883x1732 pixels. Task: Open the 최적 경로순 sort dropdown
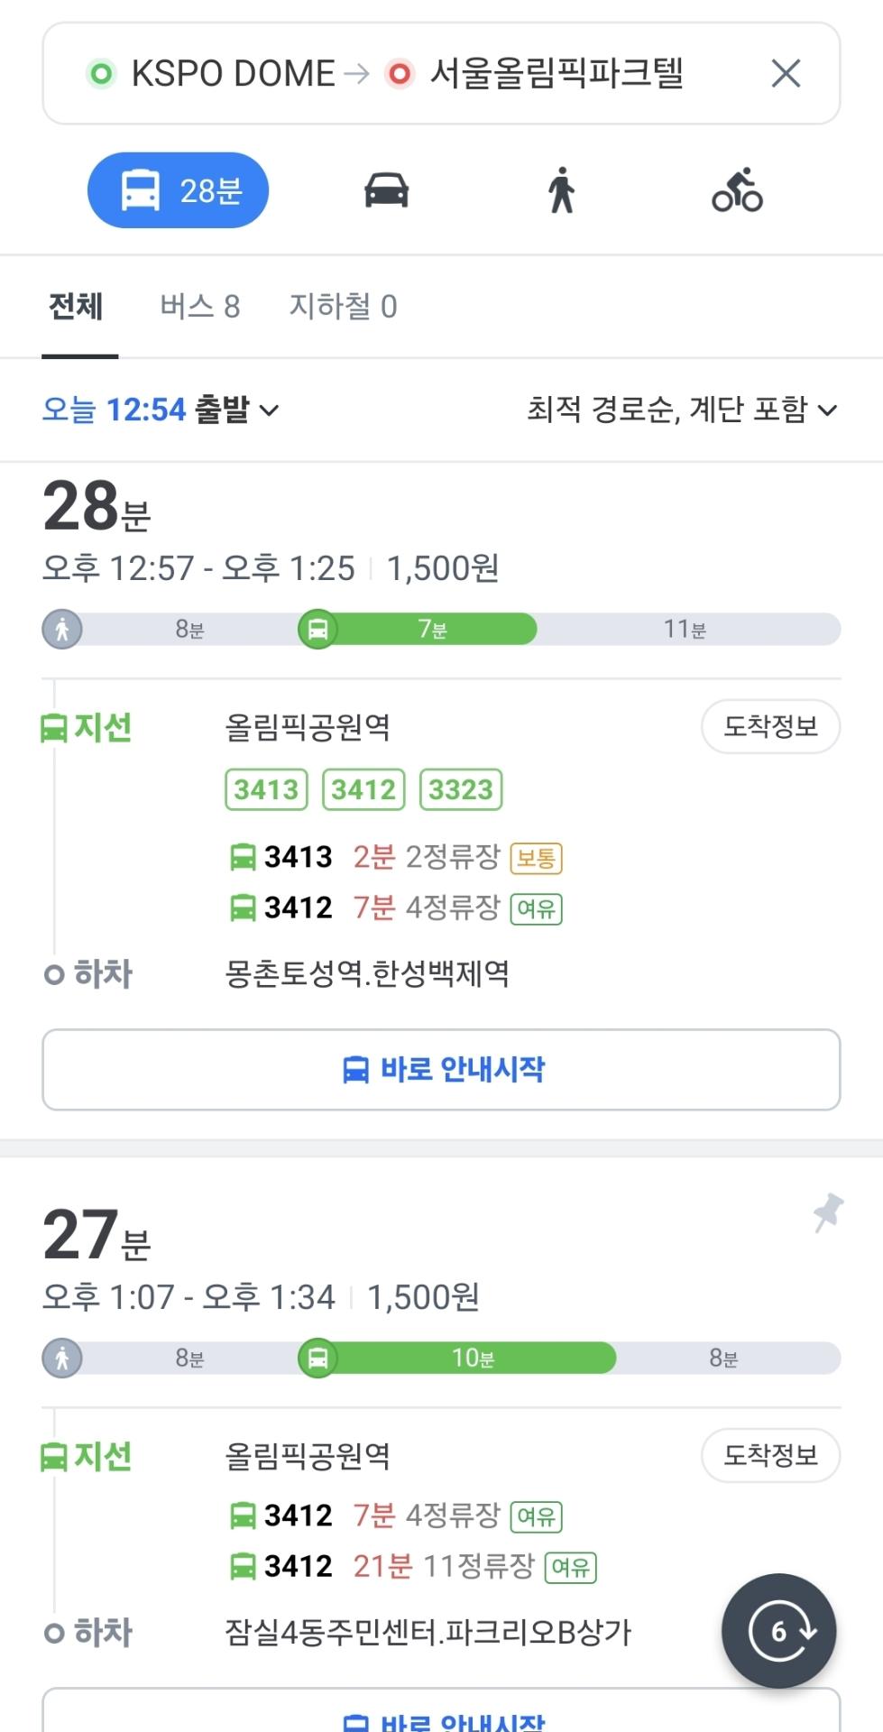point(682,410)
